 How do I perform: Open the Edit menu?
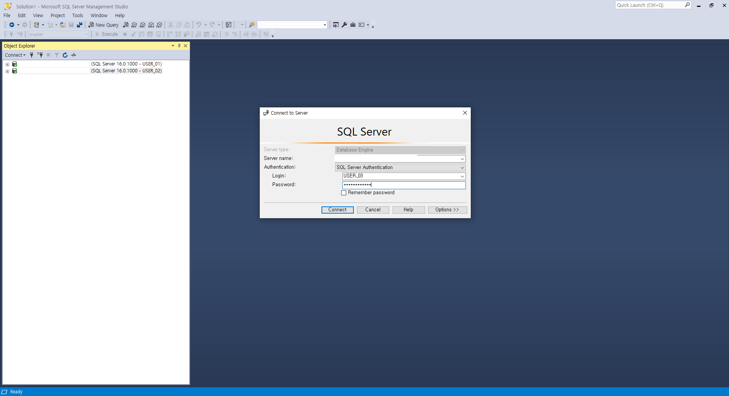[22, 16]
